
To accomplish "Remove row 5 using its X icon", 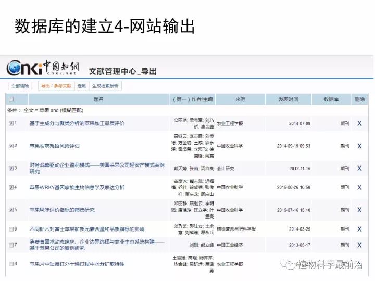I will tap(359, 210).
